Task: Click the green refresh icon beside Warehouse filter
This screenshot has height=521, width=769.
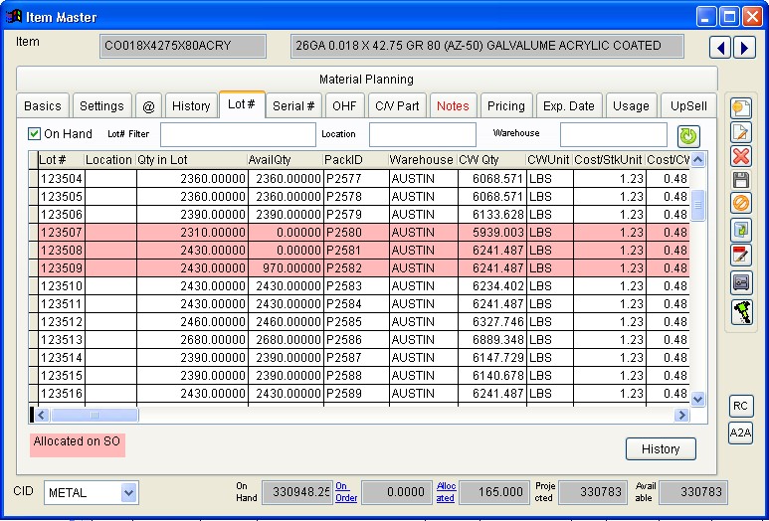Action: (x=687, y=136)
